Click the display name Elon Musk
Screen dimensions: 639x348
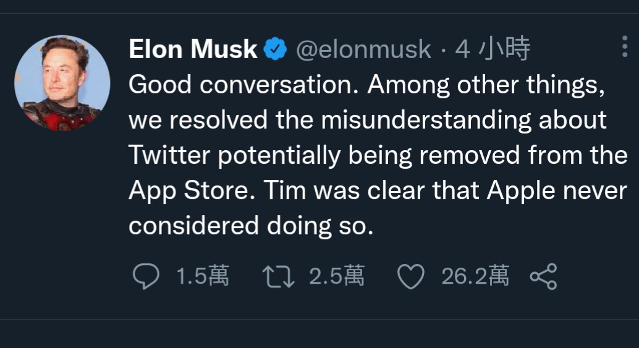tap(193, 49)
